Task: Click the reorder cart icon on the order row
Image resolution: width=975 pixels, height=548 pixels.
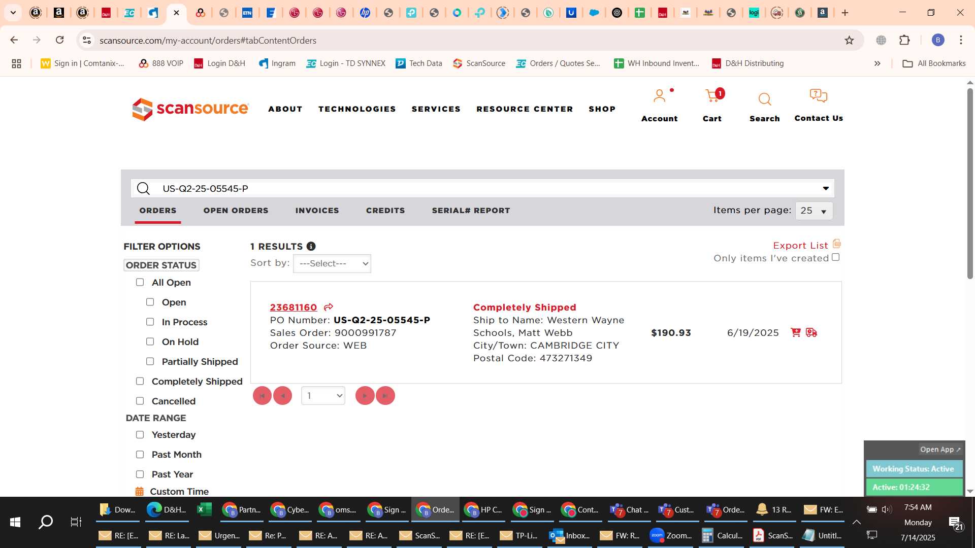Action: coord(796,332)
